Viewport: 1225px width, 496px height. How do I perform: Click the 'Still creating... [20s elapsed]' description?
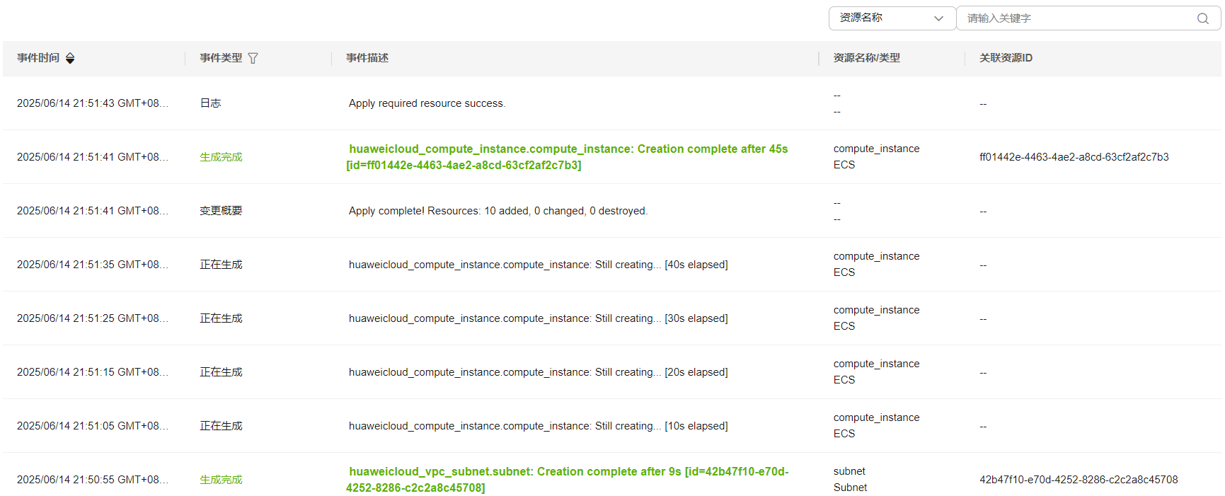click(x=538, y=372)
